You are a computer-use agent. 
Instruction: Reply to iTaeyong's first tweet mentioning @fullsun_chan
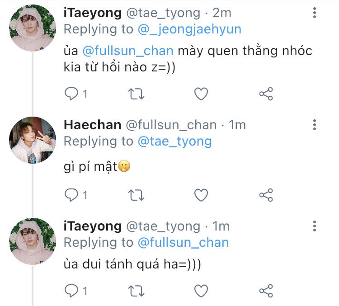point(71,94)
